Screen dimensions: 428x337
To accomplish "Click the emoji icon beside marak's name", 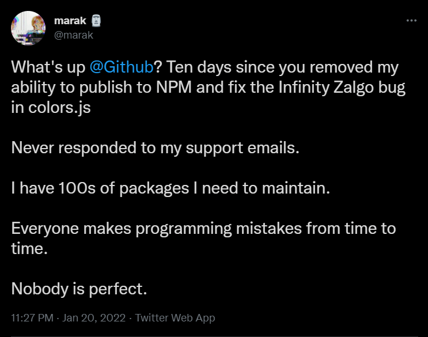I will (x=97, y=21).
